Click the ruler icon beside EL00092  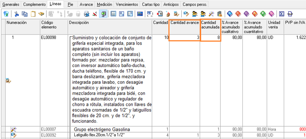tap(14, 135)
